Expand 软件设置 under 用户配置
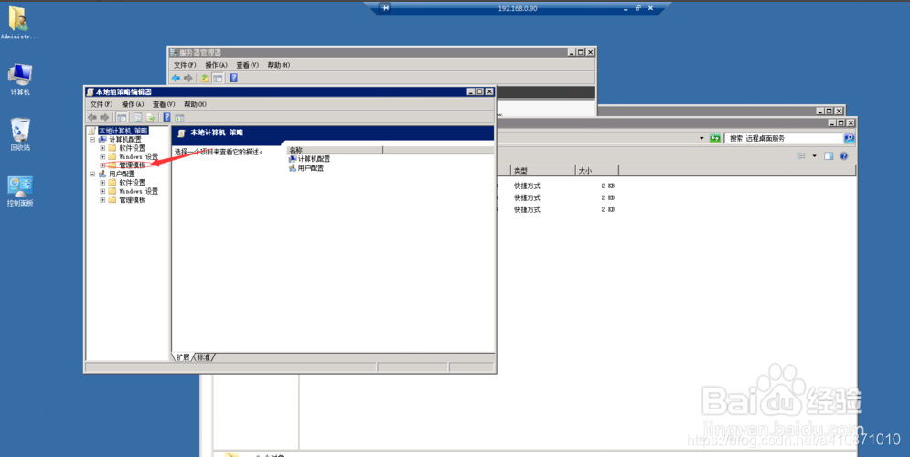 coord(102,183)
